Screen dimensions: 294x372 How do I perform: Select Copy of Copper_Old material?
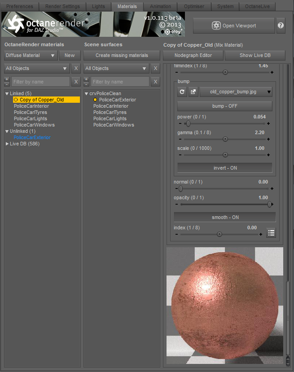pos(46,100)
